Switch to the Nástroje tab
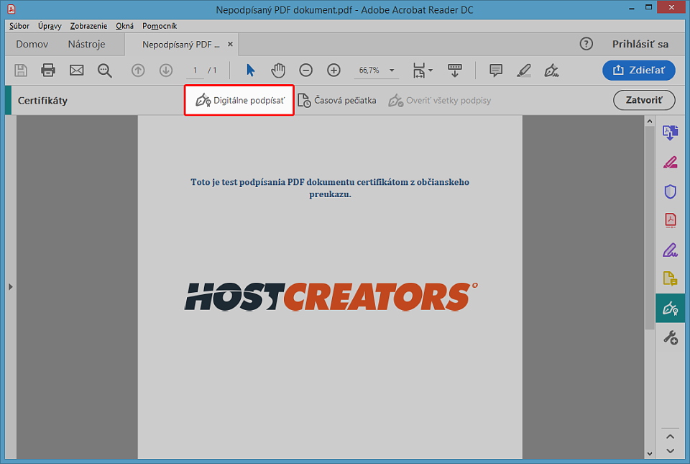690x464 pixels. (86, 44)
